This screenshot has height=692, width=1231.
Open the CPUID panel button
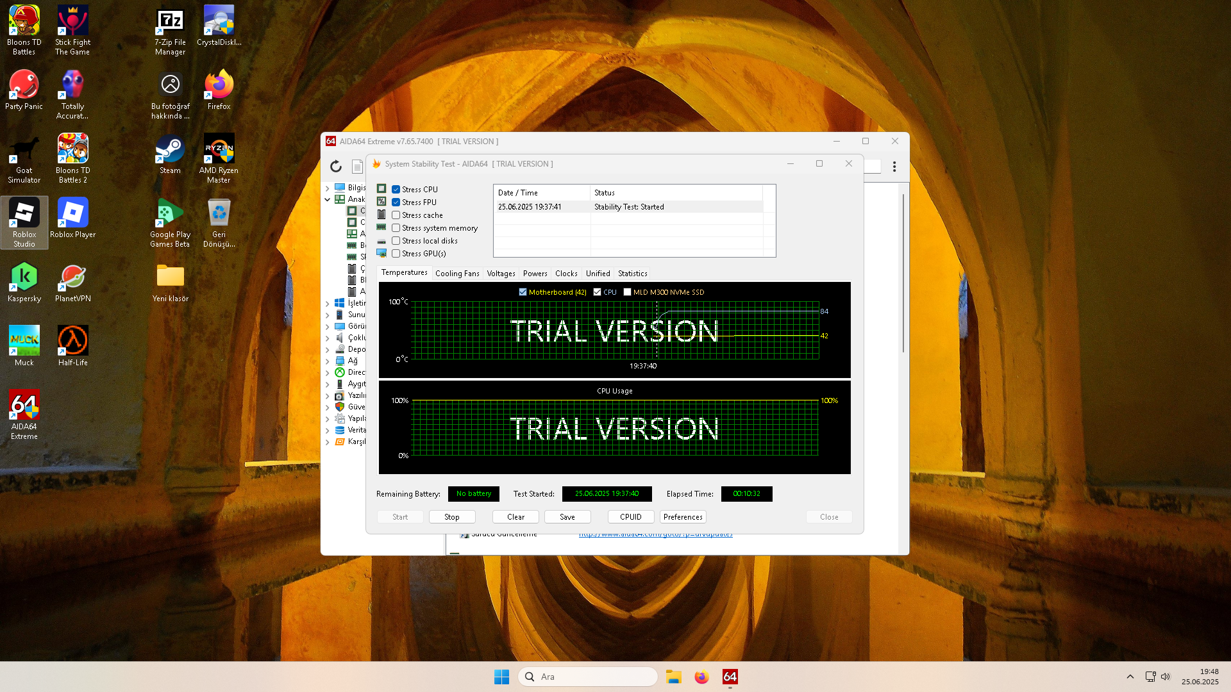631,517
